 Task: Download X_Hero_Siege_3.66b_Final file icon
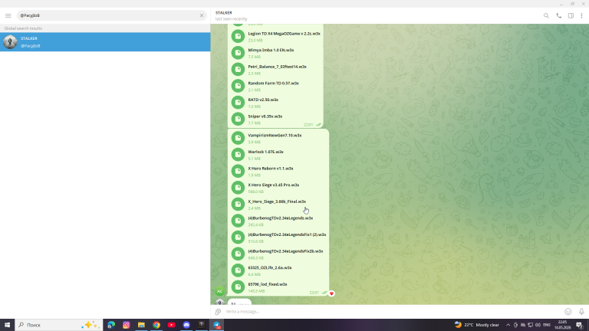tap(238, 204)
